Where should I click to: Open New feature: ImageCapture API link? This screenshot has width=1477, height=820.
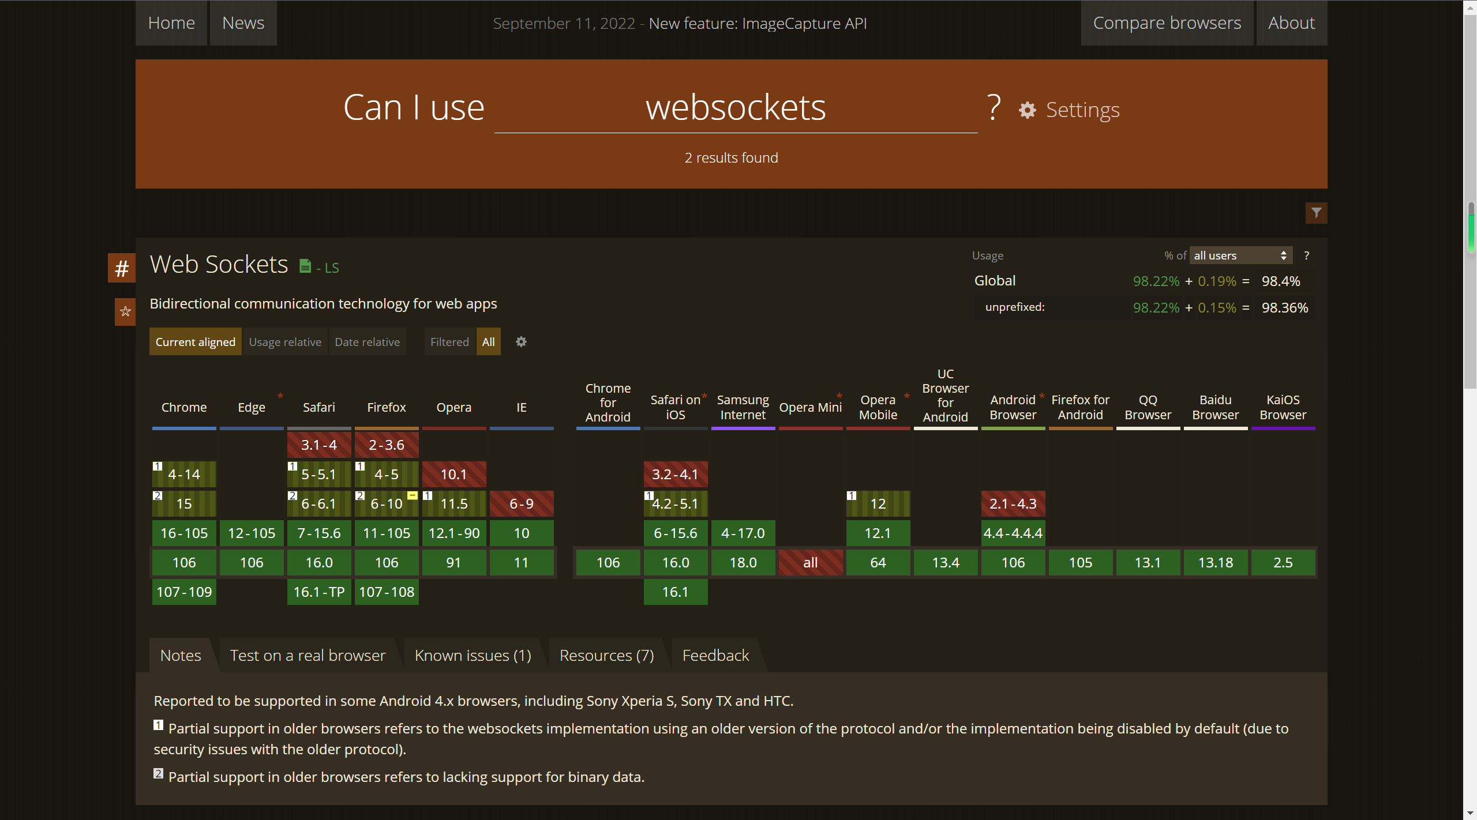point(758,23)
